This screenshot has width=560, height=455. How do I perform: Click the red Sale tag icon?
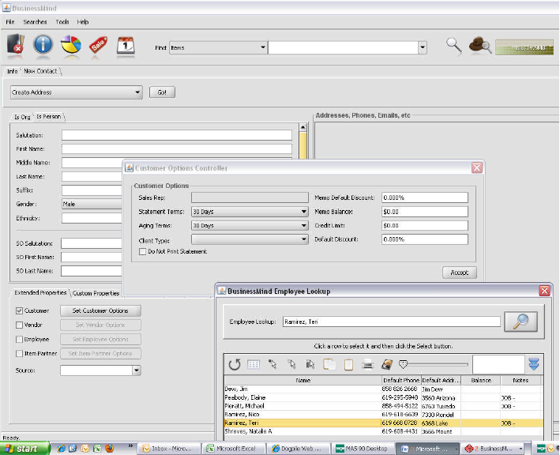pyautogui.click(x=98, y=45)
